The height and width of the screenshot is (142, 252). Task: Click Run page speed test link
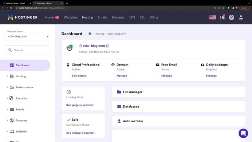80,105
